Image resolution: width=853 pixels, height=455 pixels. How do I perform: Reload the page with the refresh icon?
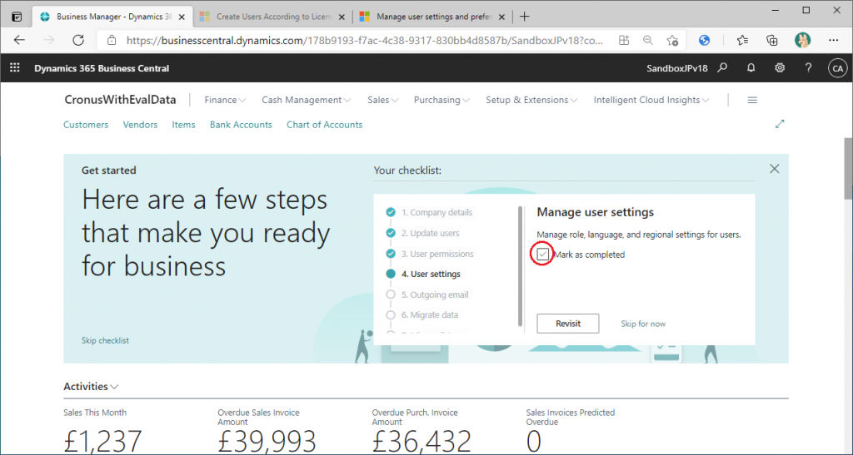coord(78,40)
